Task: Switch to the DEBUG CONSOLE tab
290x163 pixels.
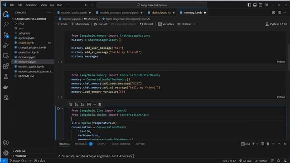Action: [x=121, y=144]
